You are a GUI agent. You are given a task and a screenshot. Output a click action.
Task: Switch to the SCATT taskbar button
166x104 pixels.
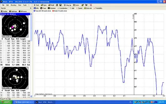[45, 102]
